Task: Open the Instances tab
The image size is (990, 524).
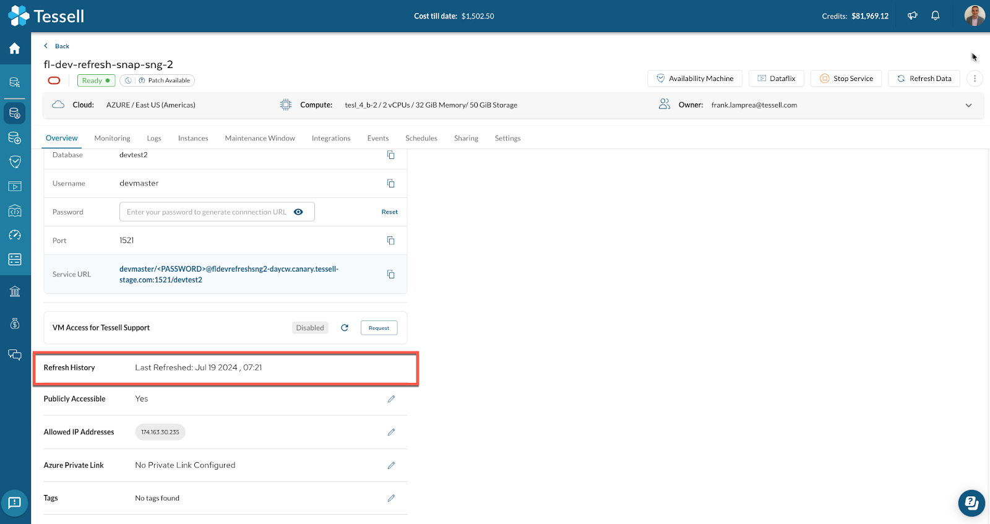Action: (x=193, y=138)
